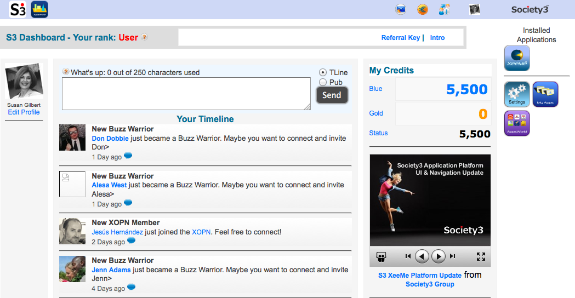Open the Settings app icon
The height and width of the screenshot is (298, 575).
click(x=517, y=94)
